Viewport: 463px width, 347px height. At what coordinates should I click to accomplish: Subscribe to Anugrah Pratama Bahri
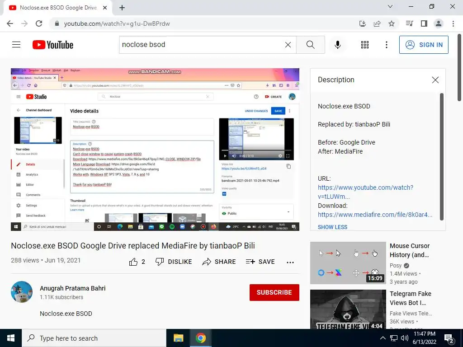(274, 292)
